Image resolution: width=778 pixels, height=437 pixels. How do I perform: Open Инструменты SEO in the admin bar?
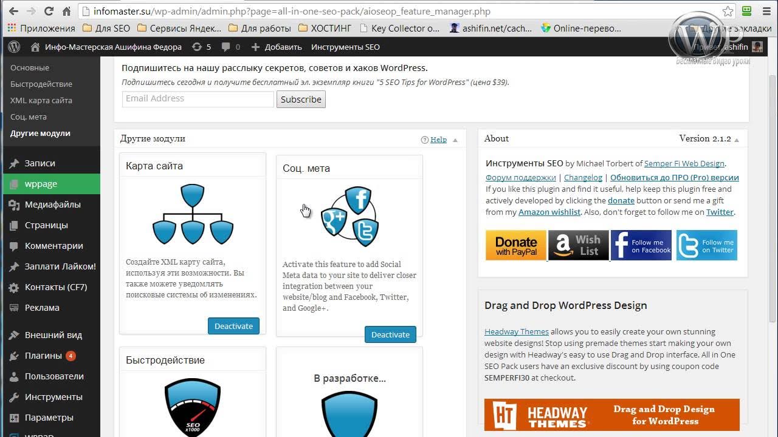[345, 47]
